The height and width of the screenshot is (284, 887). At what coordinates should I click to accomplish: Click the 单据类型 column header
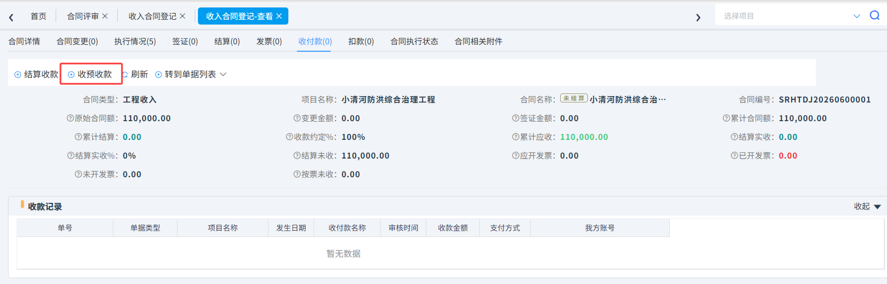click(145, 228)
